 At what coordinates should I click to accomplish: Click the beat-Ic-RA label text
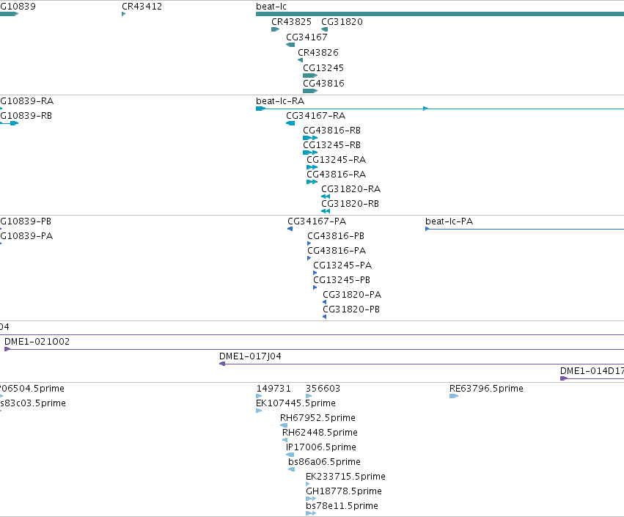280,101
